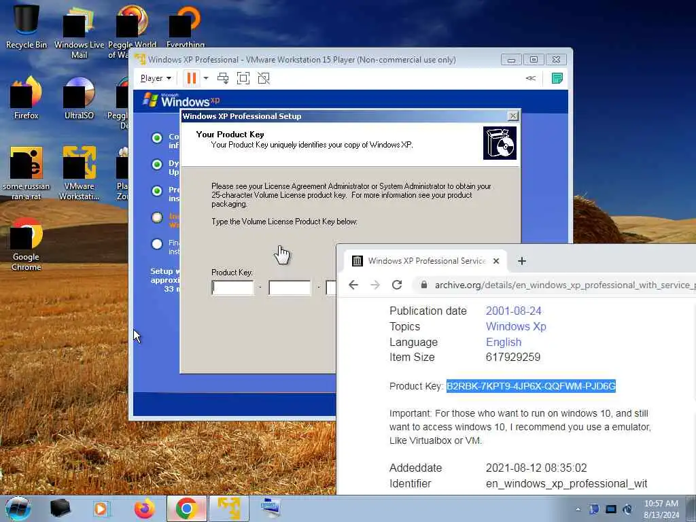Enter full screen mode in VMware Player
Screen dimensions: 696x522
pos(243,79)
